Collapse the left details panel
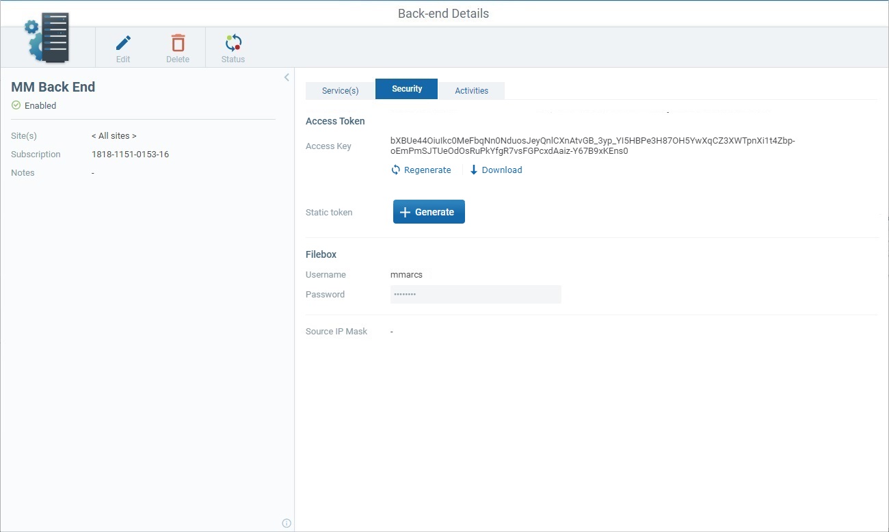 coord(286,77)
